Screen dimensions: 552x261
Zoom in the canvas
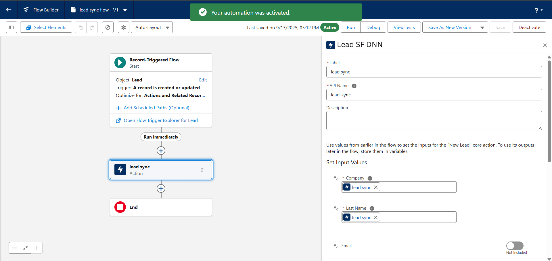pos(37,248)
